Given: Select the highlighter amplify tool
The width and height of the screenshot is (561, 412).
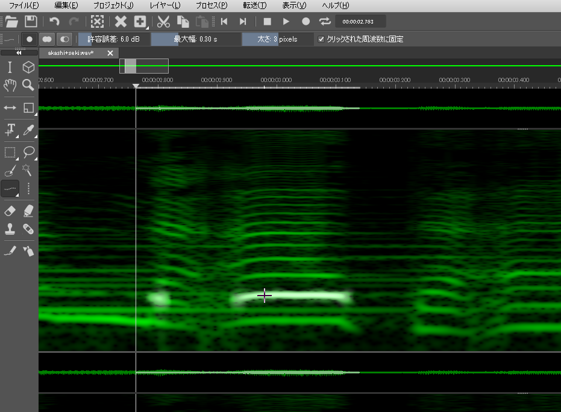Looking at the screenshot, I should (x=28, y=211).
